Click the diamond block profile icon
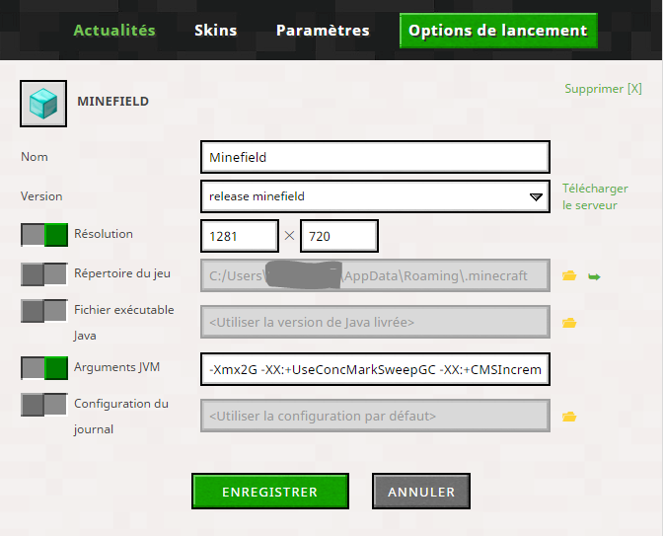The height and width of the screenshot is (536, 663). tap(43, 104)
